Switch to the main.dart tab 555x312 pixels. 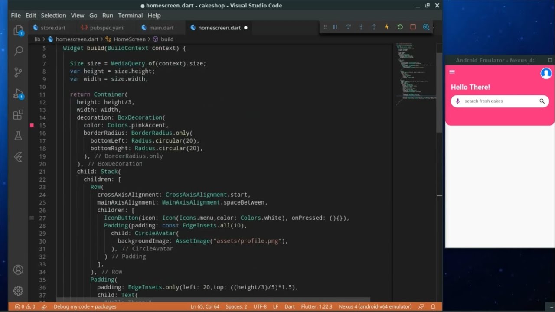[x=161, y=27]
